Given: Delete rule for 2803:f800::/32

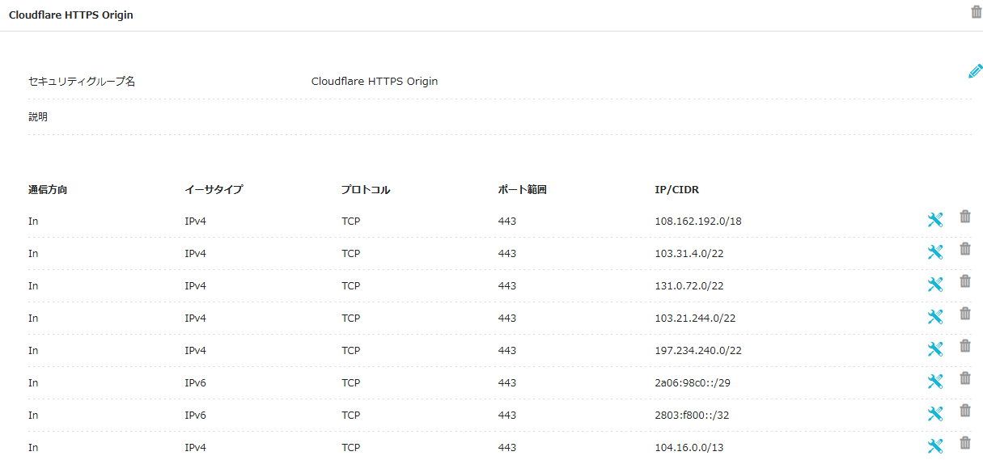Looking at the screenshot, I should click(x=965, y=411).
